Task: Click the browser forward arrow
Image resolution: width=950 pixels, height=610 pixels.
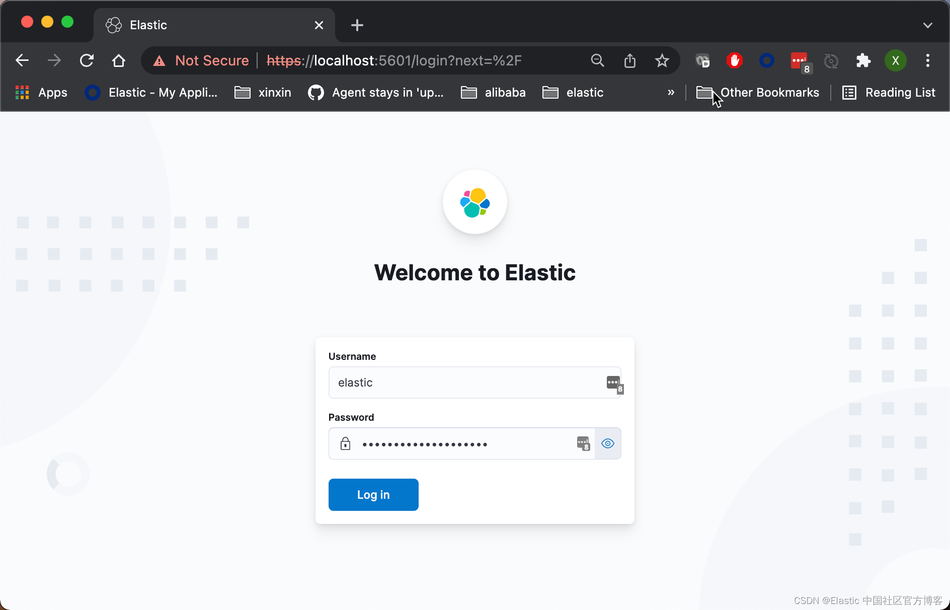Action: pos(54,60)
